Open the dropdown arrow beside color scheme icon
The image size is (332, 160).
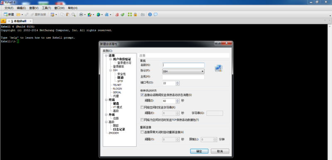pyautogui.click(x=93, y=15)
